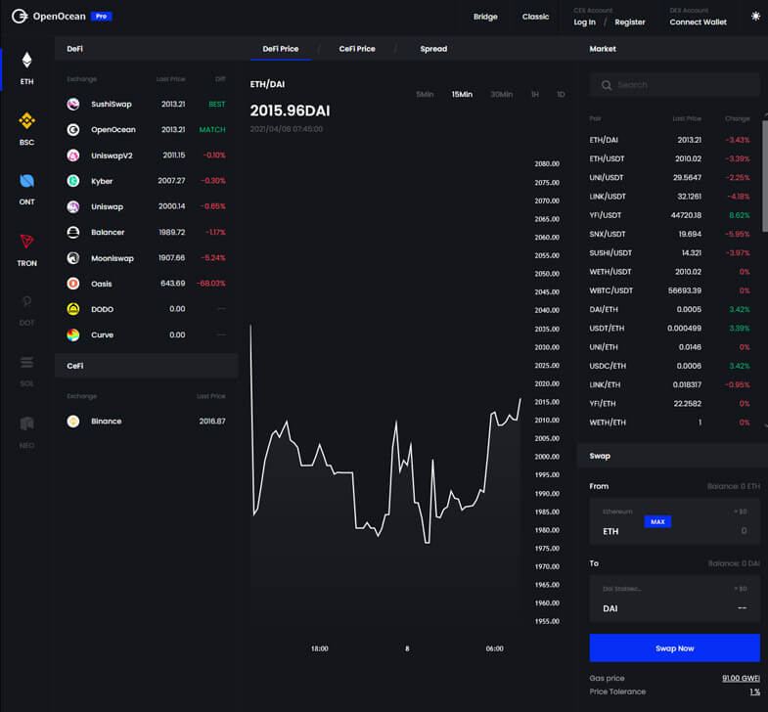Open the ETH token selector in From
The width and height of the screenshot is (768, 712).
coord(610,531)
